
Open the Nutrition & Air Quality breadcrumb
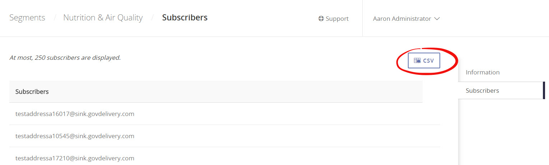click(103, 18)
